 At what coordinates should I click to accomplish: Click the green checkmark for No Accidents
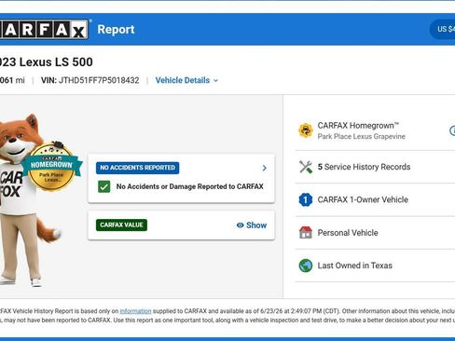coord(104,186)
